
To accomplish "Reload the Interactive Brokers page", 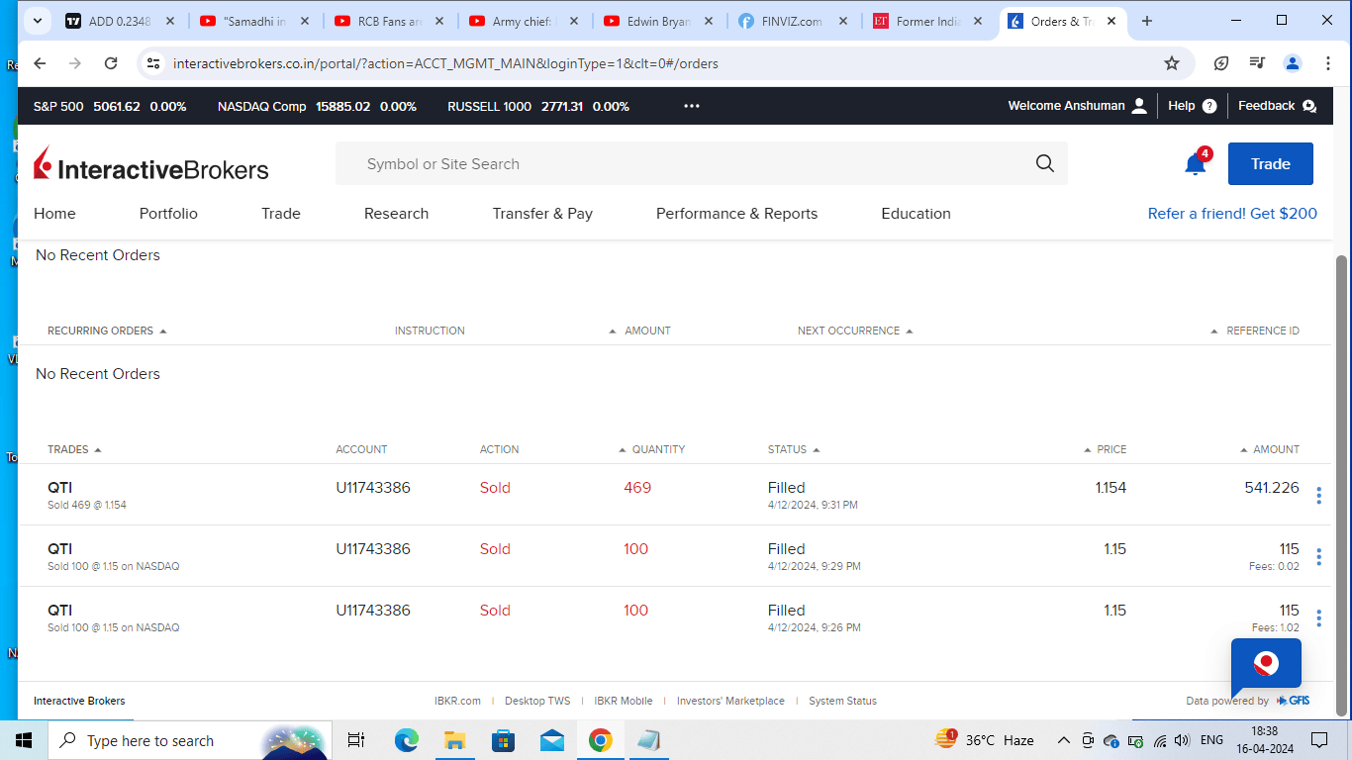I will pyautogui.click(x=111, y=63).
